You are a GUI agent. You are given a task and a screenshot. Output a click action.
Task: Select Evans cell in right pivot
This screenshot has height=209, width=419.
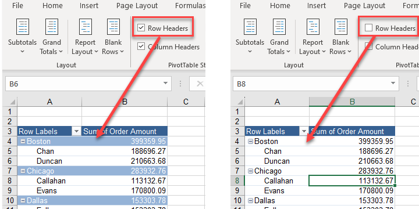pyautogui.click(x=277, y=190)
